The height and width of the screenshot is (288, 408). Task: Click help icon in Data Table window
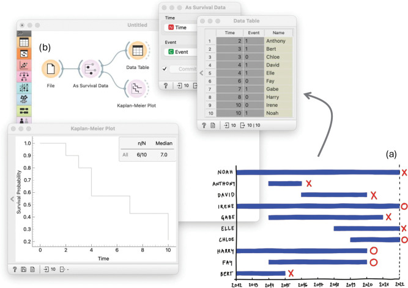click(204, 125)
